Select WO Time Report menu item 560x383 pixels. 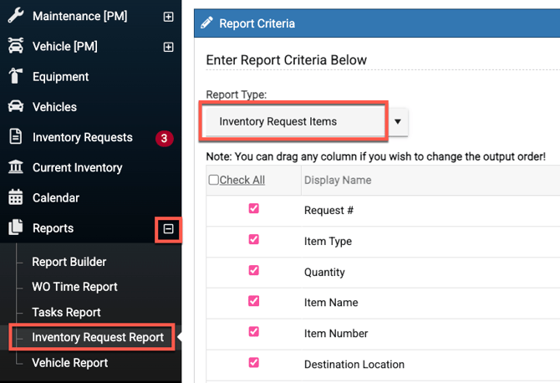click(75, 287)
